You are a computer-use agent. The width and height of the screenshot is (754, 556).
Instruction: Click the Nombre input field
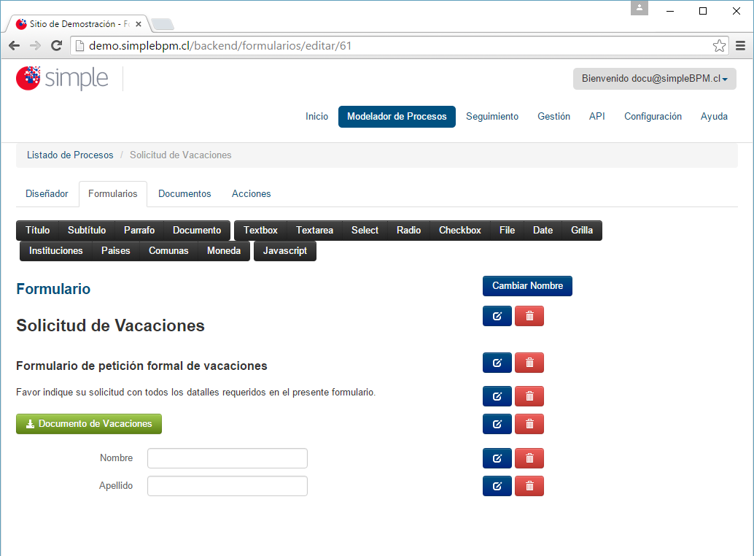click(x=227, y=458)
